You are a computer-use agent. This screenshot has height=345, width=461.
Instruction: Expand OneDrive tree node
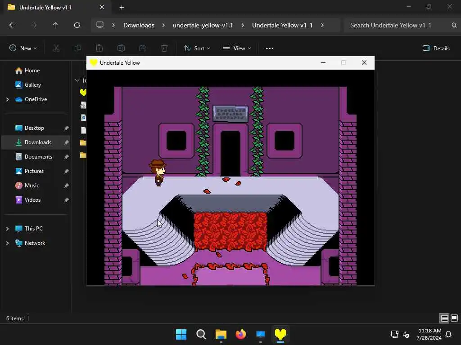(x=7, y=99)
